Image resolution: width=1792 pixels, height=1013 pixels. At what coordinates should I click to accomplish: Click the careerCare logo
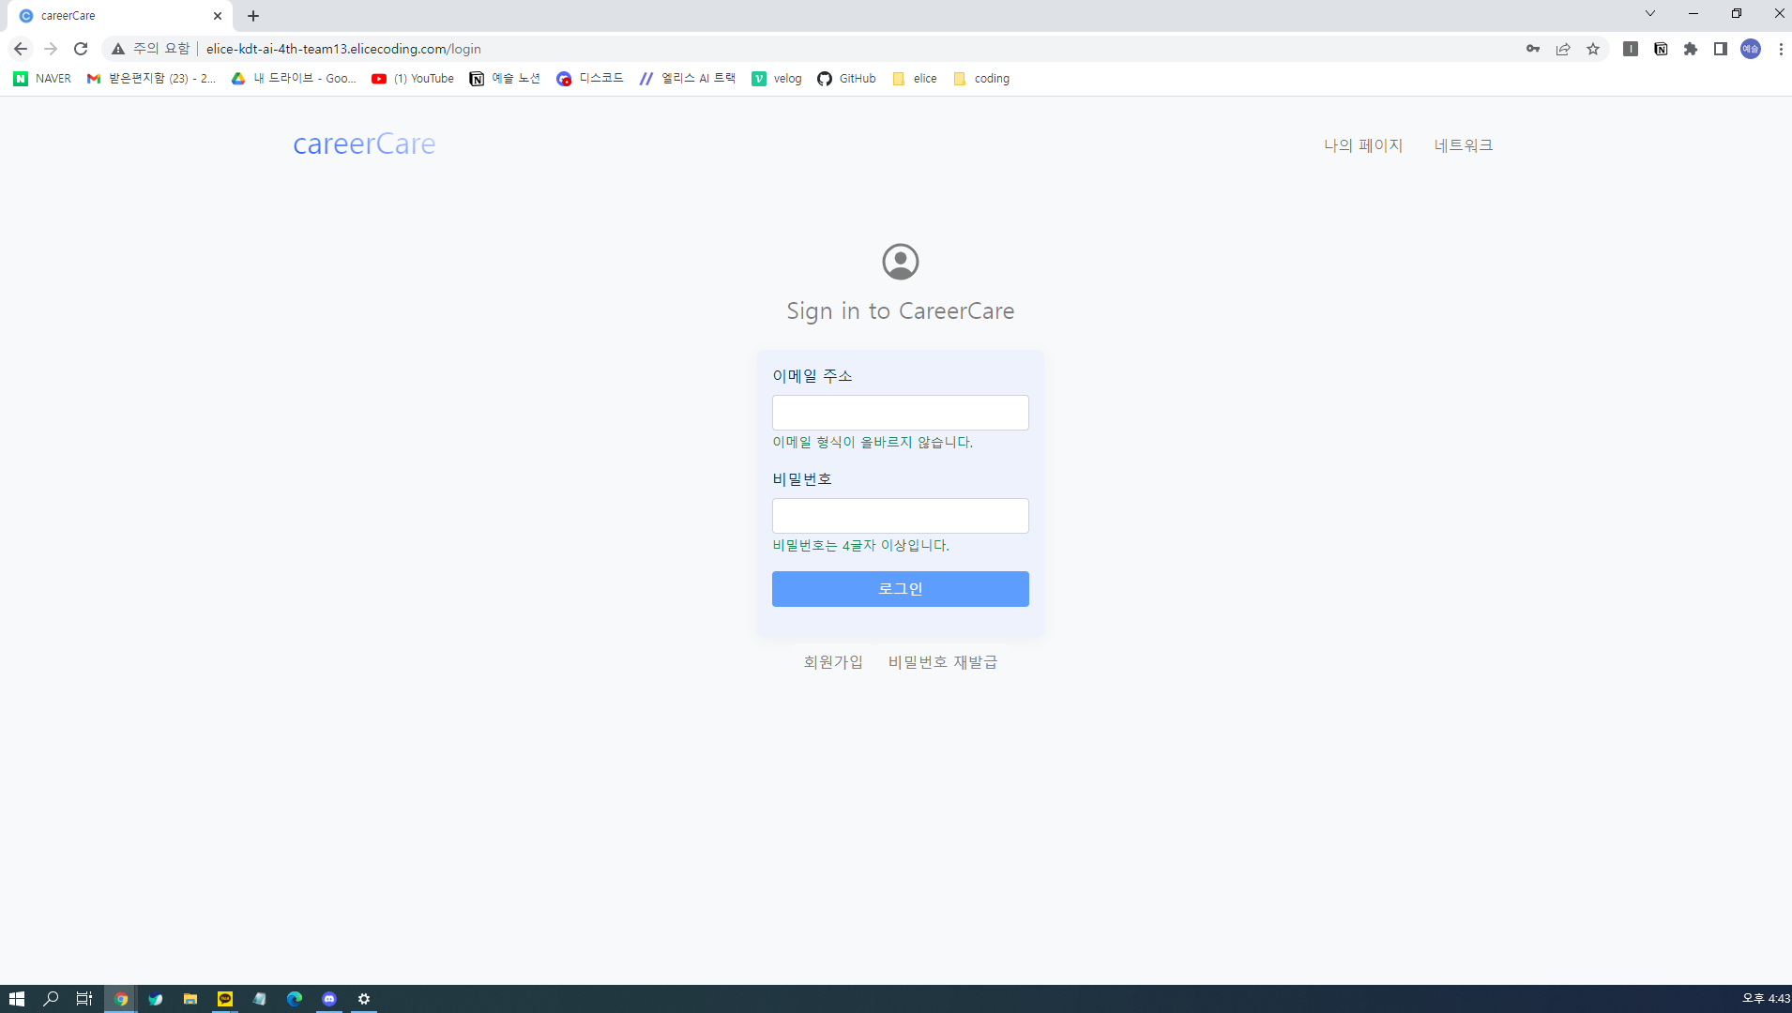pyautogui.click(x=364, y=144)
